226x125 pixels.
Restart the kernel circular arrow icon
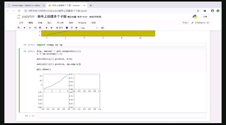click(72, 28)
